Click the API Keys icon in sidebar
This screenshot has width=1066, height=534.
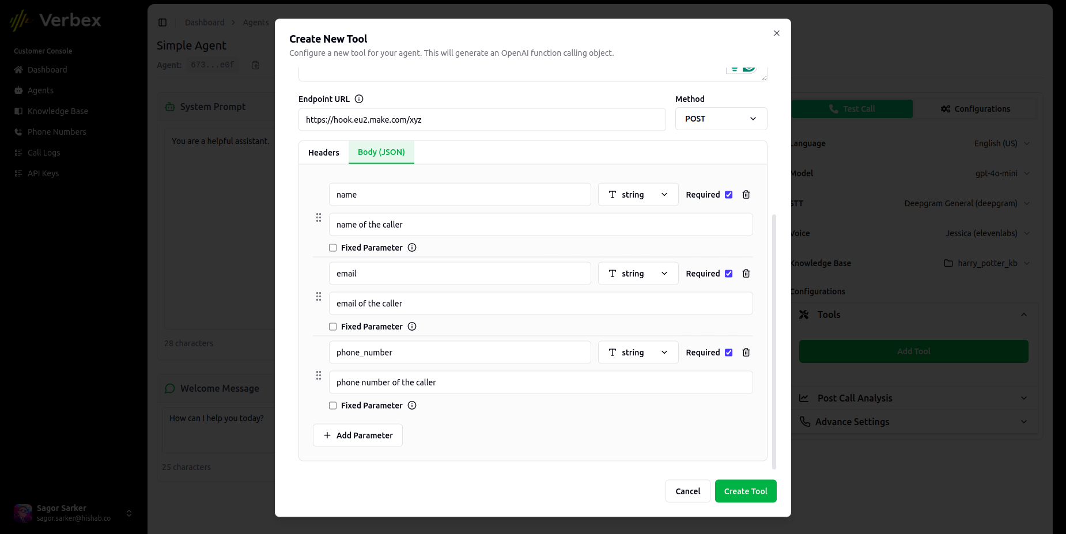click(18, 173)
